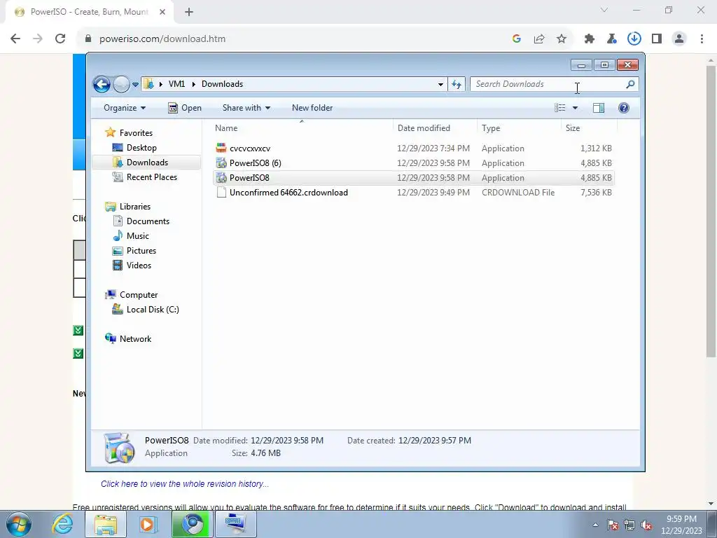Open Local Disk (C:) in the sidebar
The width and height of the screenshot is (717, 538).
point(146,310)
